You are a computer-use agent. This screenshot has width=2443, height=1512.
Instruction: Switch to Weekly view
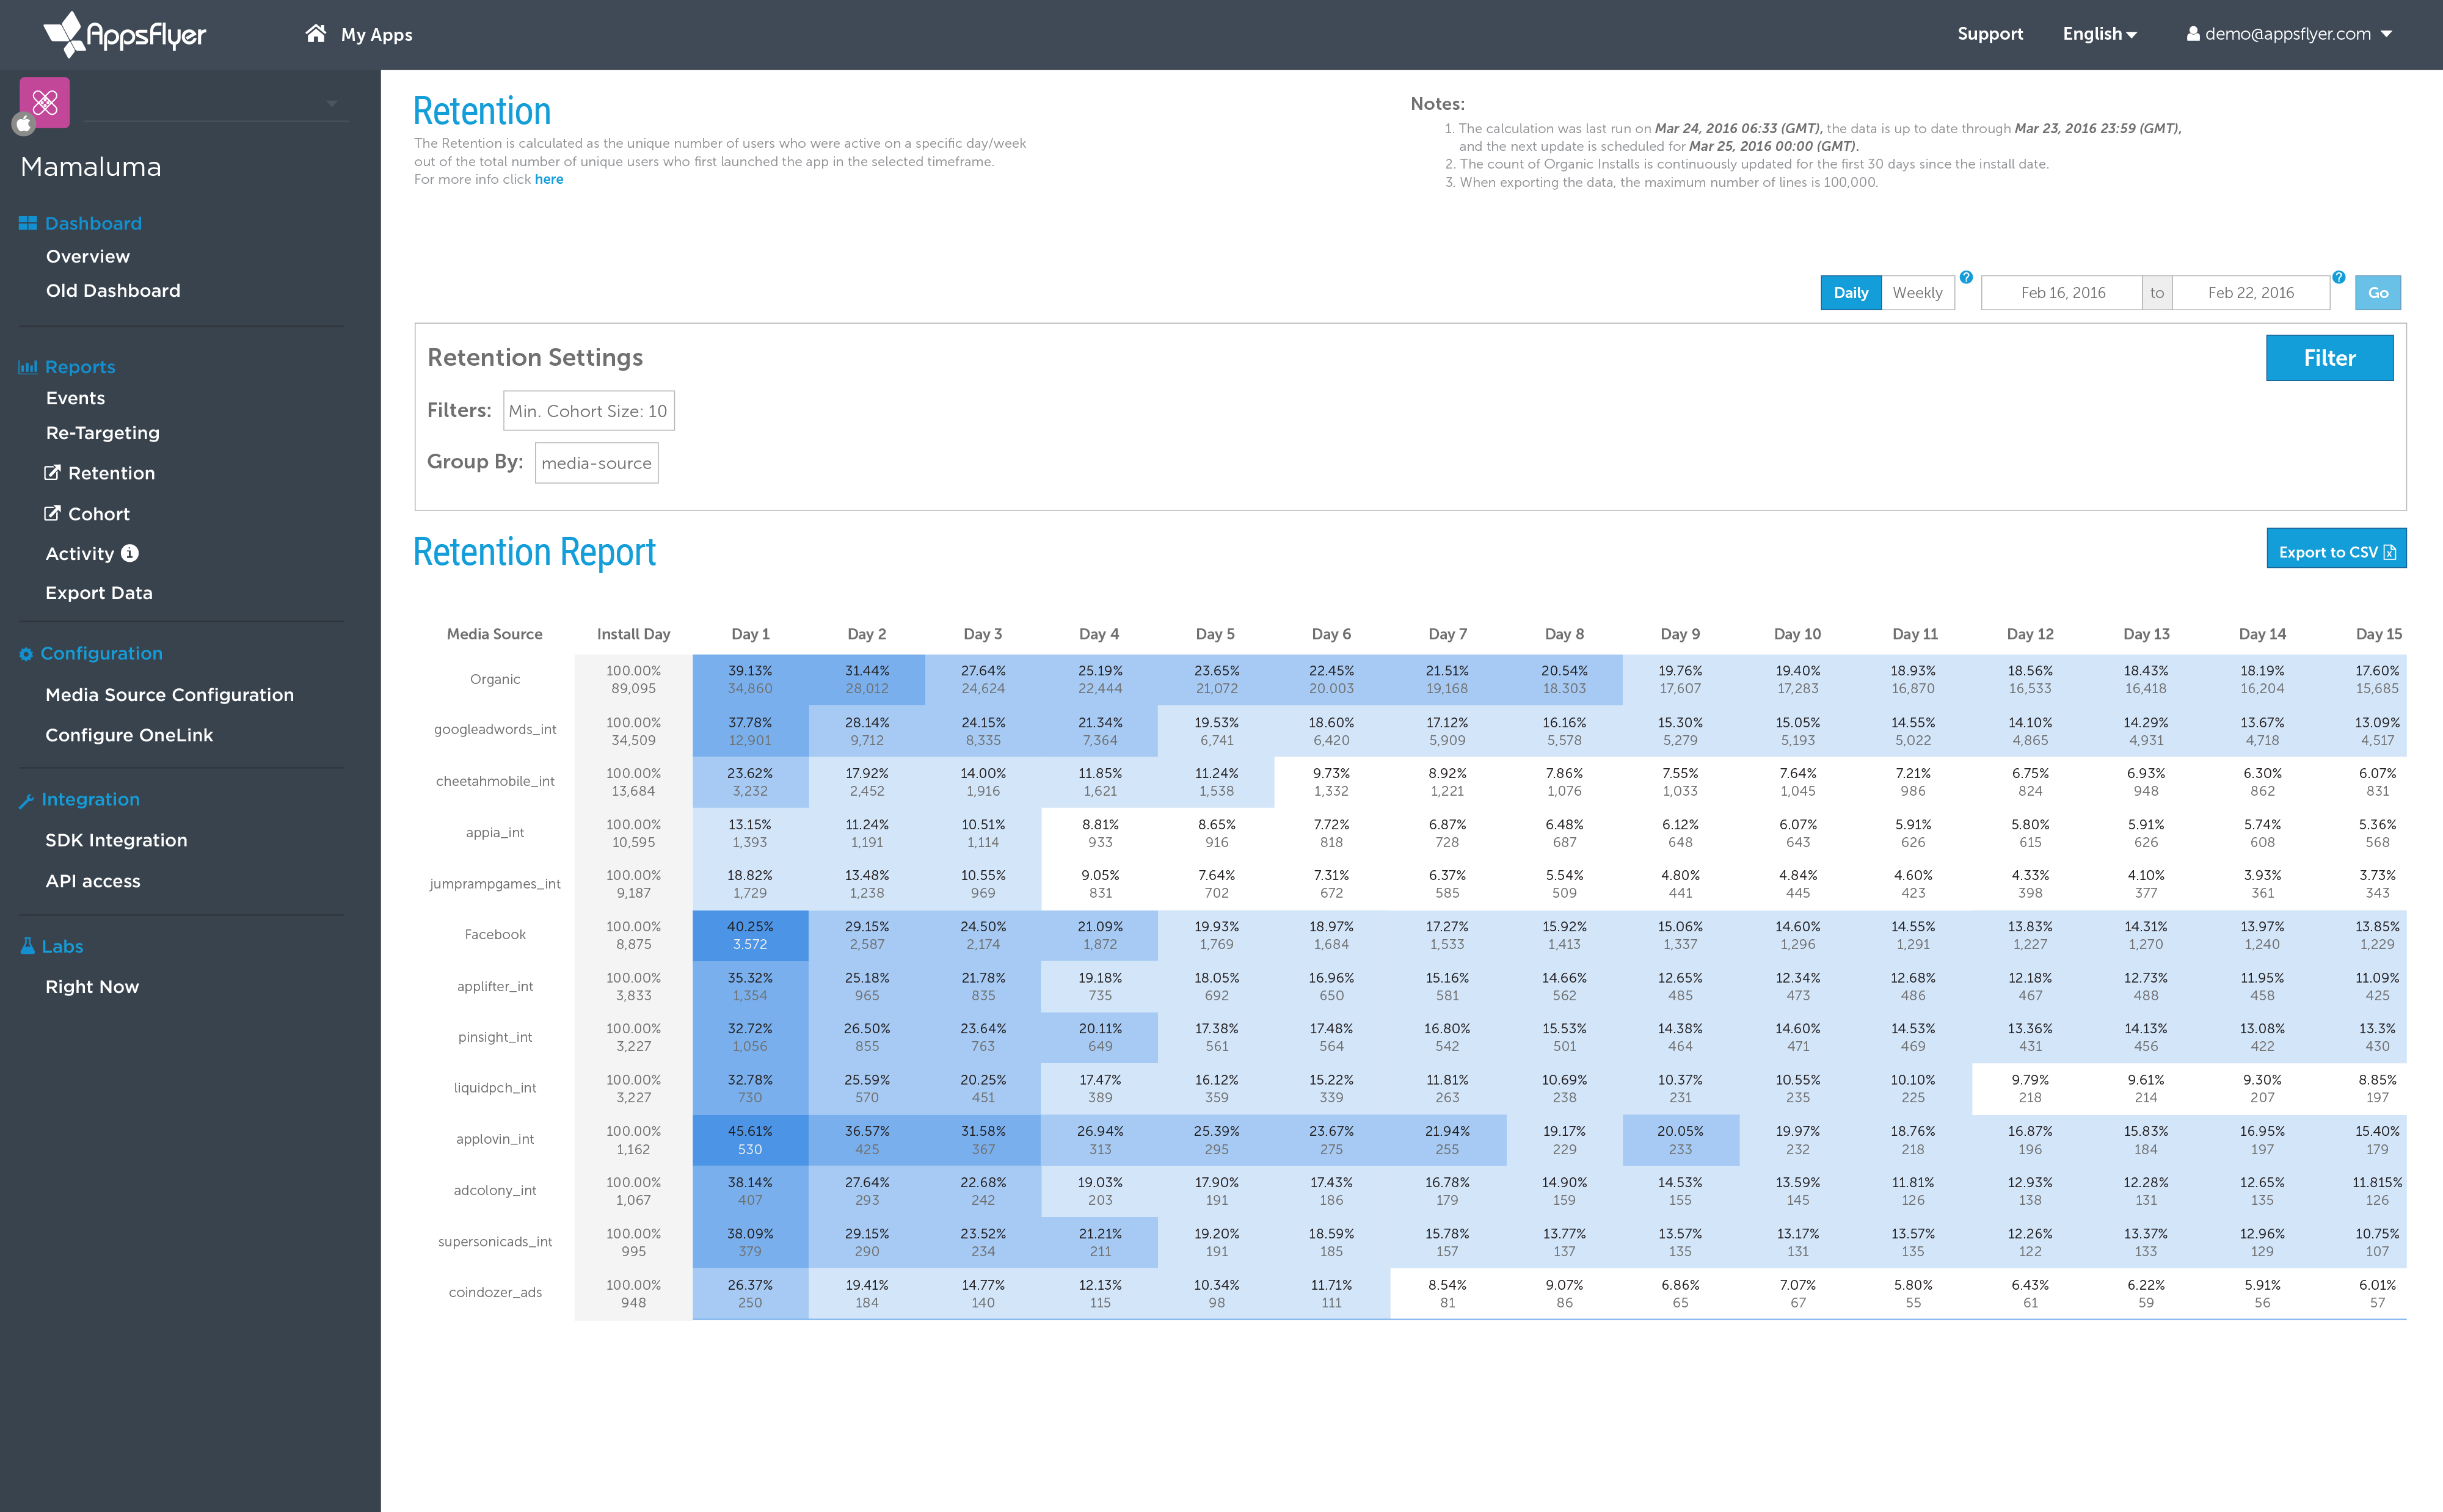point(1917,293)
